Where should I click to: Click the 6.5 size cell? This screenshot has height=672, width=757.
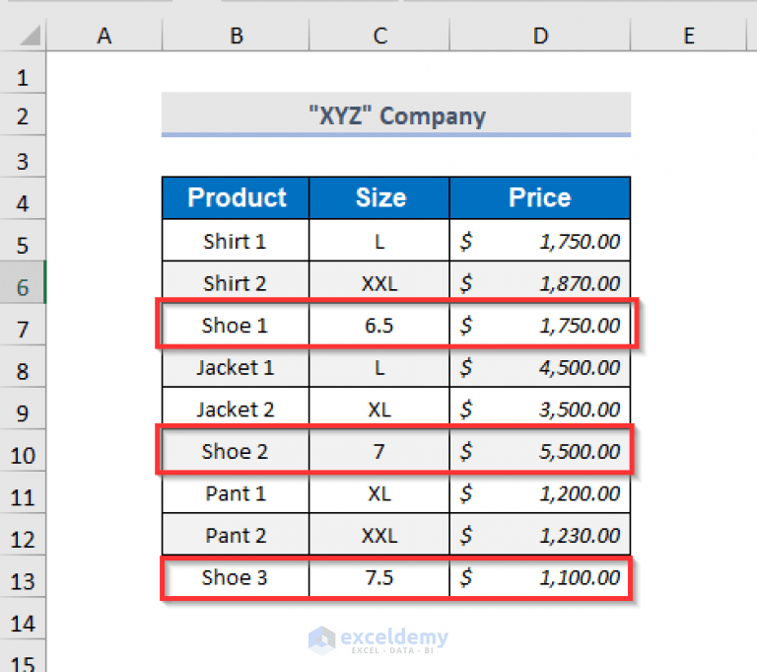coord(379,325)
